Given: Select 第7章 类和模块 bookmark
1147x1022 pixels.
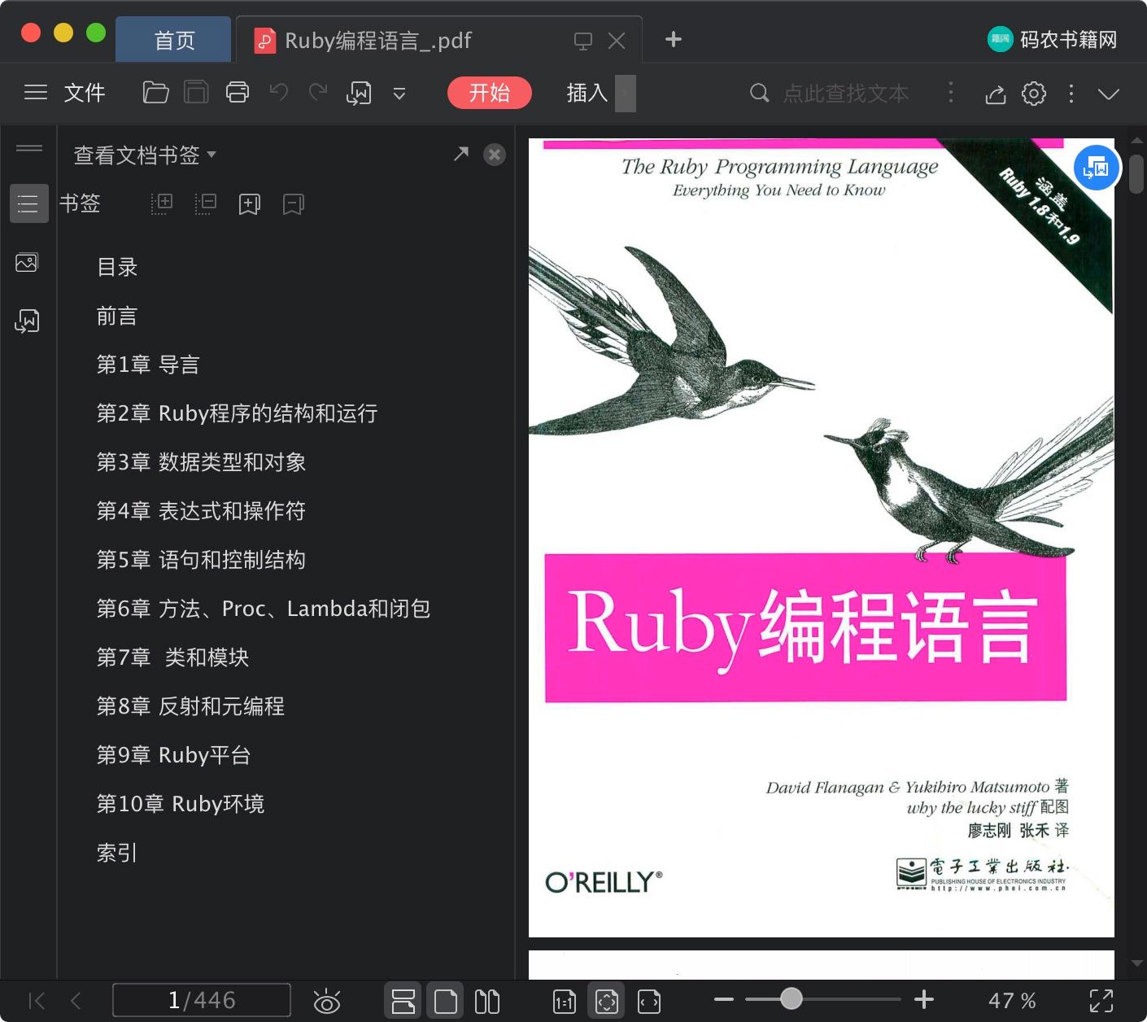Looking at the screenshot, I should [172, 657].
